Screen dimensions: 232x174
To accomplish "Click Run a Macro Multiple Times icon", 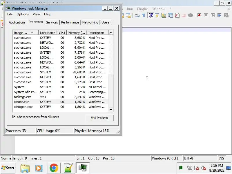I will coord(219,15).
